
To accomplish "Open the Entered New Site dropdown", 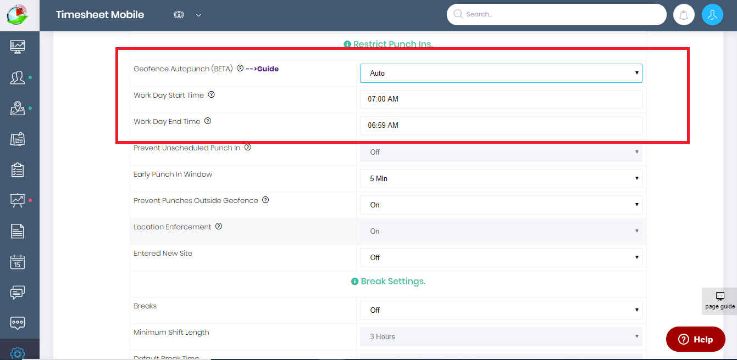I will [501, 257].
